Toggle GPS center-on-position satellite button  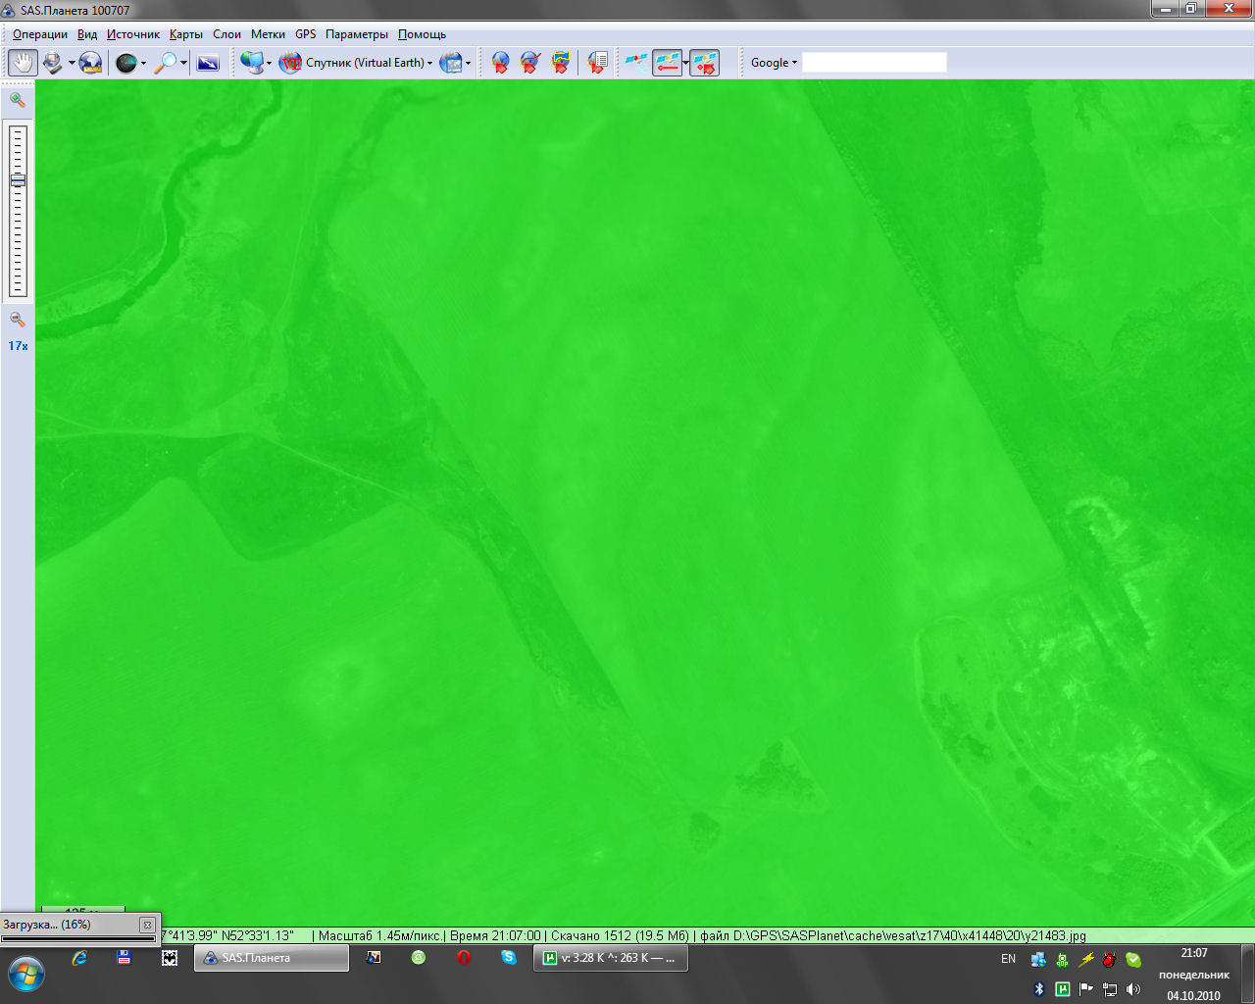pos(704,63)
